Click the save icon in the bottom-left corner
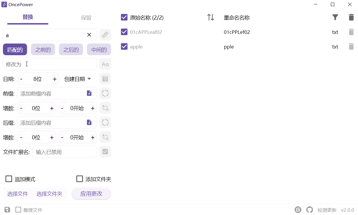Screen dimensions: 358x215 (x=7, y=210)
